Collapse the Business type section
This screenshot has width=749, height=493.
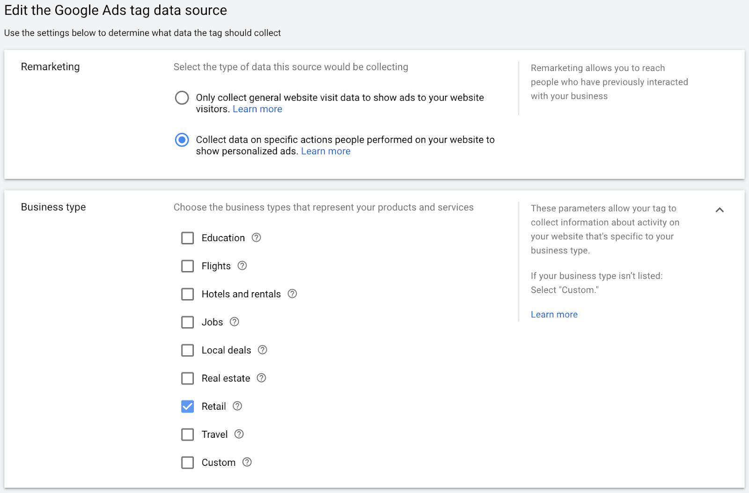point(720,210)
